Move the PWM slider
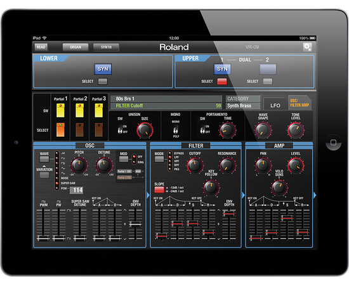 (x=43, y=238)
